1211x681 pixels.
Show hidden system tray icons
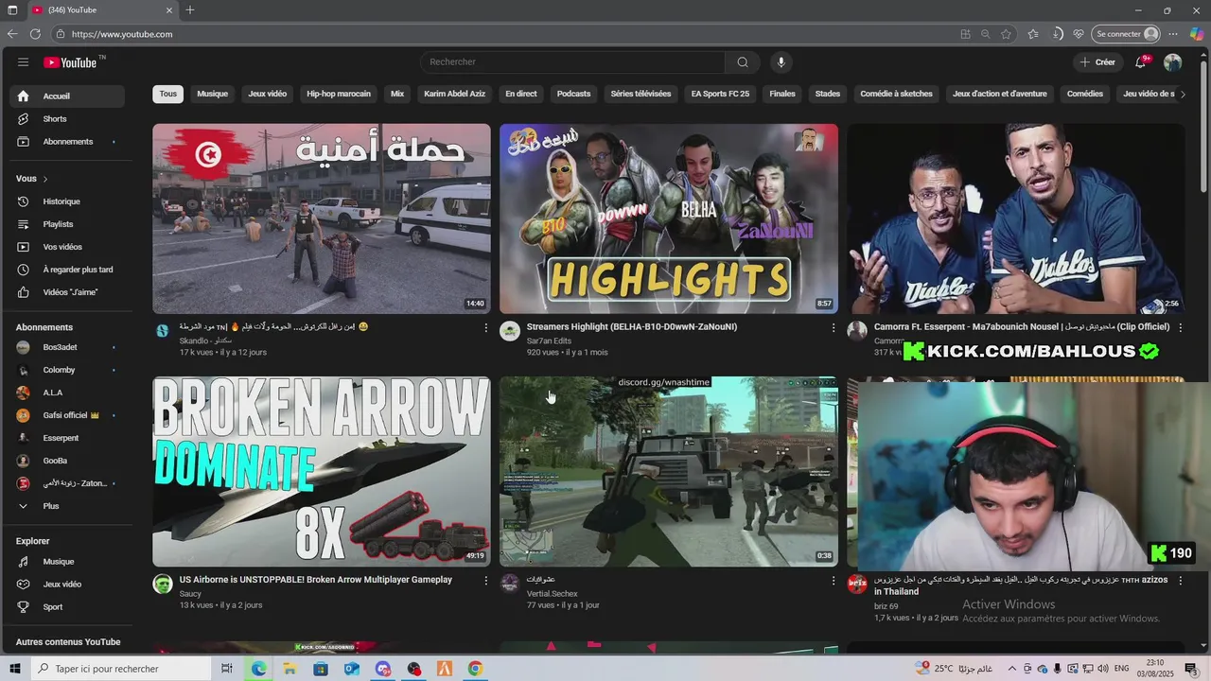pyautogui.click(x=1011, y=669)
